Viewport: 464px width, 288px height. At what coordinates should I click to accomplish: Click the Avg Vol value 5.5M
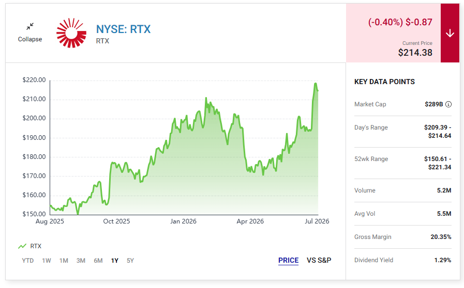tap(444, 214)
